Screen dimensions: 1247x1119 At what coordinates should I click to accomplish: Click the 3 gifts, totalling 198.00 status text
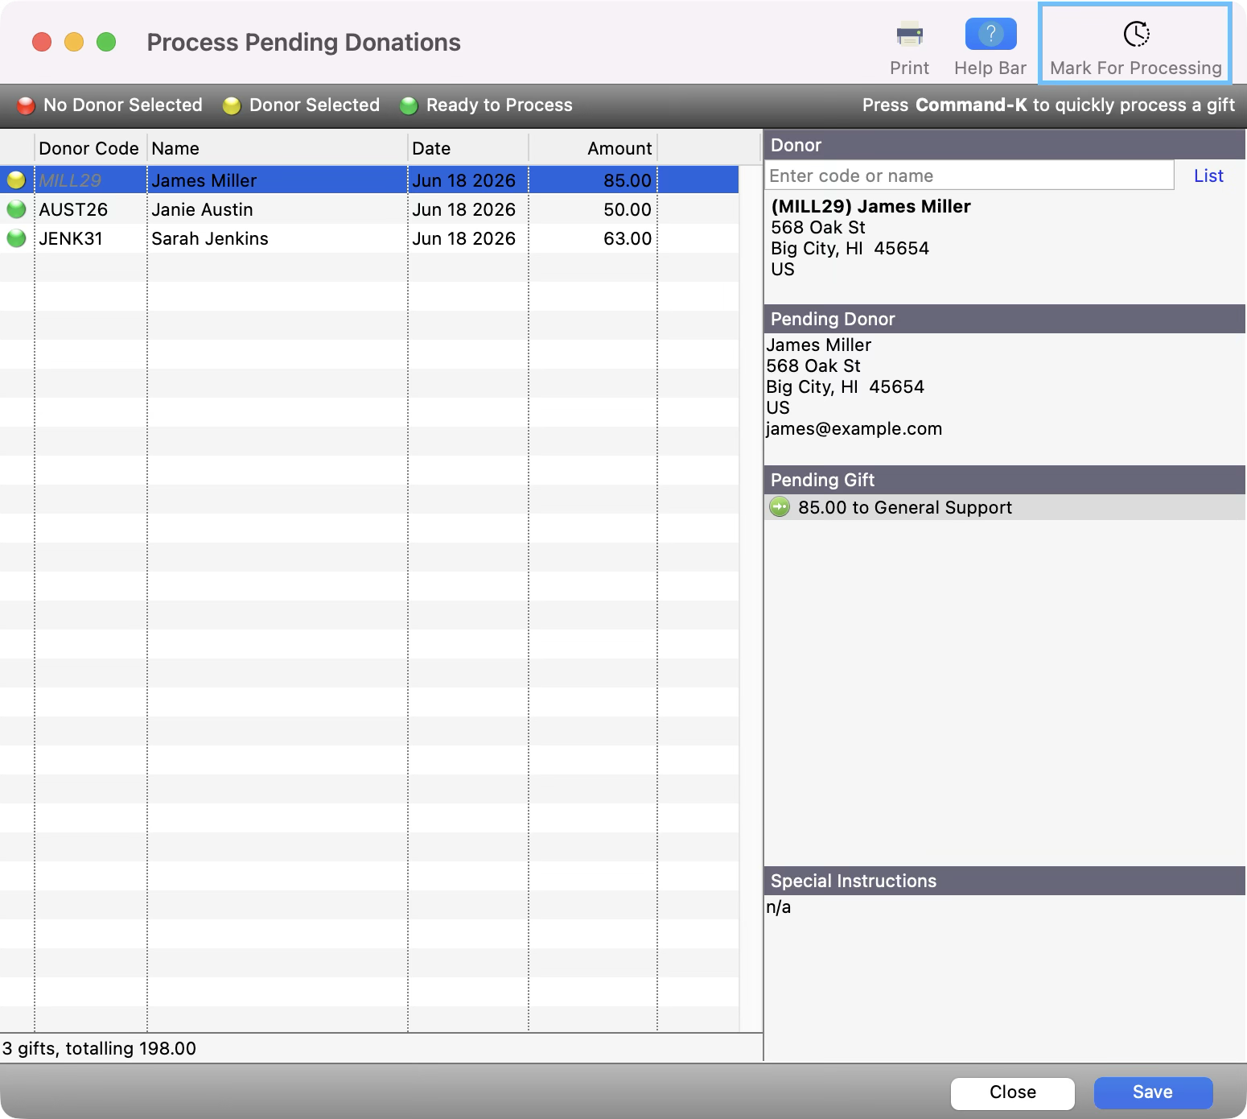coord(100,1048)
